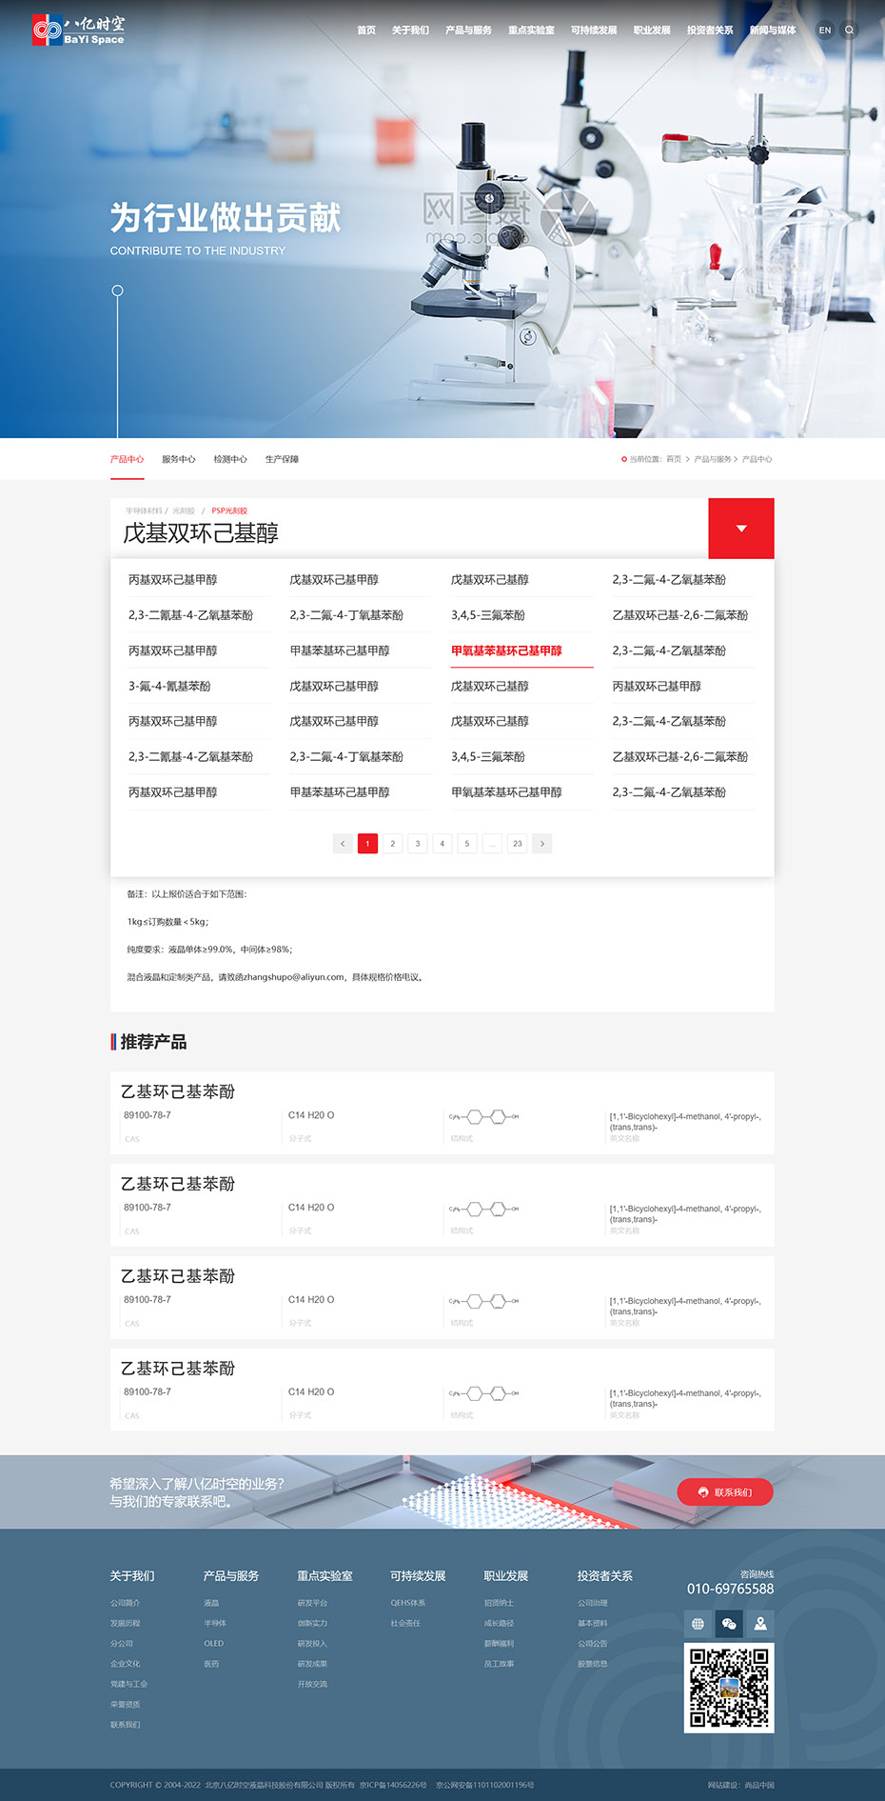Click the search magnifier icon in header
This screenshot has width=885, height=1801.
[850, 30]
